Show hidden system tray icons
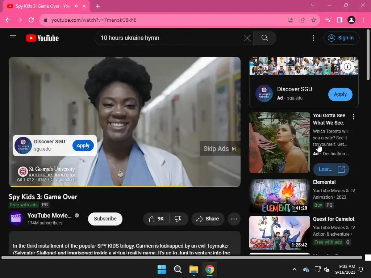371x278 pixels. click(294, 269)
